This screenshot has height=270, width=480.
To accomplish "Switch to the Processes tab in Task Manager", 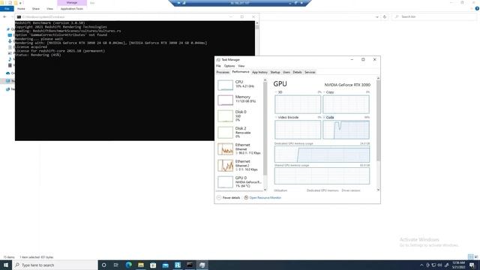I will (x=223, y=72).
